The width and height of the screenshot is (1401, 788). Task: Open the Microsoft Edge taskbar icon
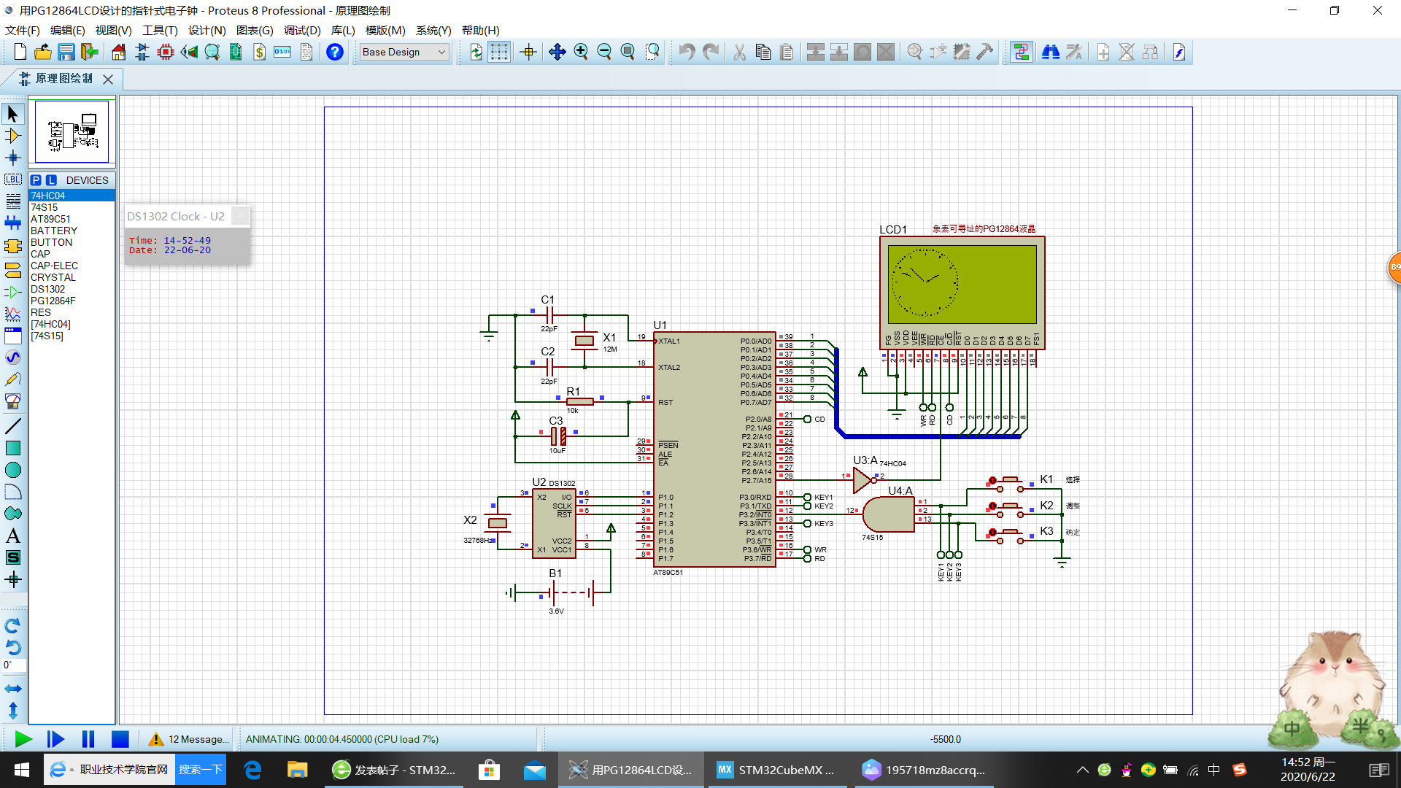pyautogui.click(x=252, y=770)
